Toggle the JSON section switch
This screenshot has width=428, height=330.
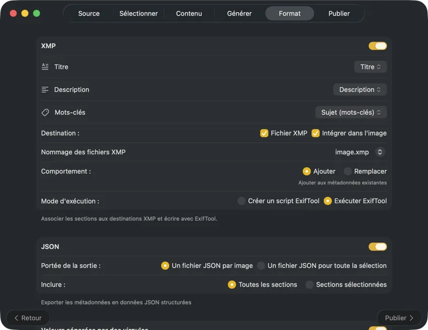pyautogui.click(x=377, y=246)
